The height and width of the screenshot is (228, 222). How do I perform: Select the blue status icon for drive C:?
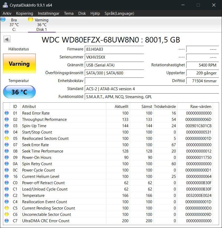3,19
